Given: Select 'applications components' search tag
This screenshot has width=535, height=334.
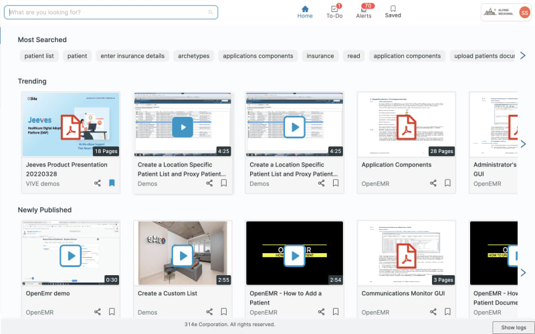Looking at the screenshot, I should (x=258, y=56).
